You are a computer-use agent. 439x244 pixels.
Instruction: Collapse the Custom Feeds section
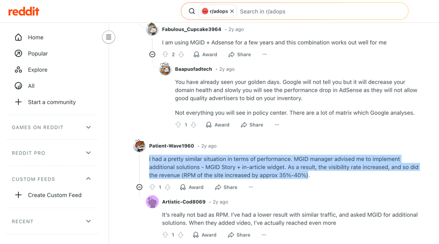coord(88,179)
